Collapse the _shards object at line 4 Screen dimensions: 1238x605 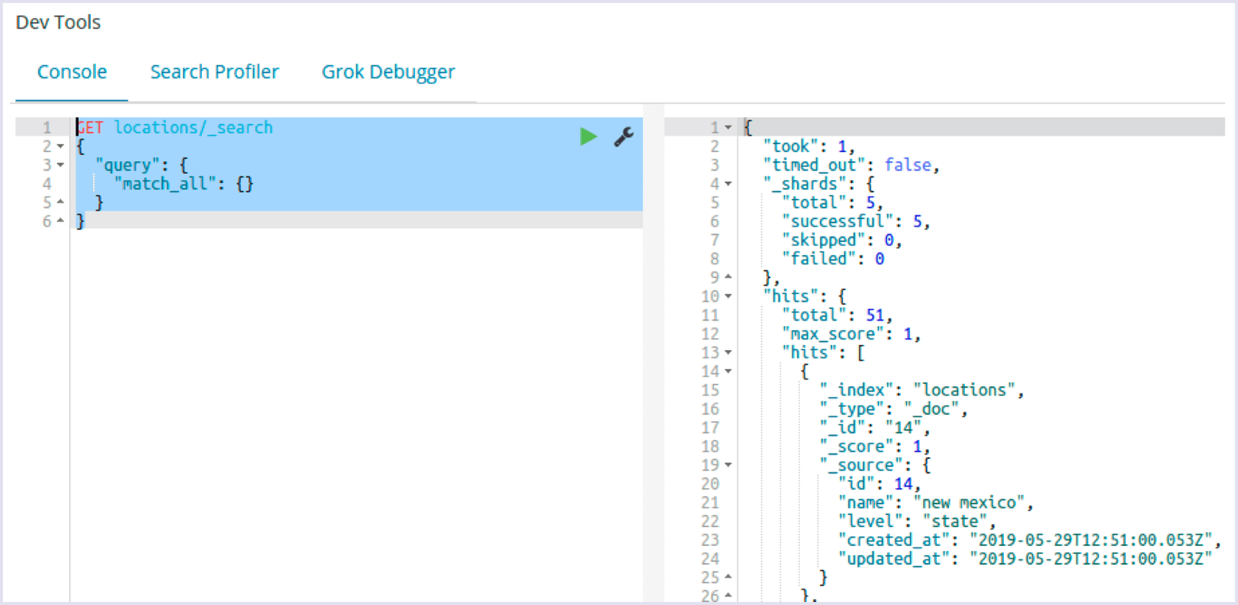click(728, 184)
